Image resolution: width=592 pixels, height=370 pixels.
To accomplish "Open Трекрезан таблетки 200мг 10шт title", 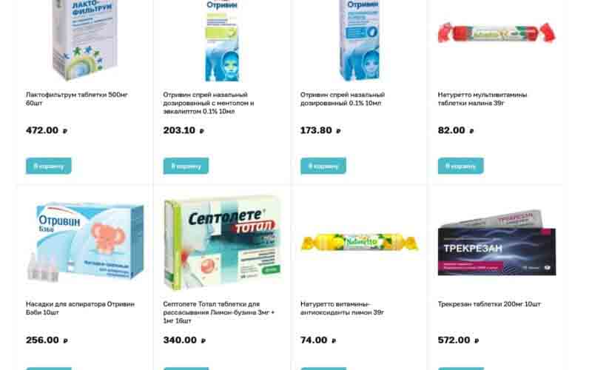I will pyautogui.click(x=489, y=304).
